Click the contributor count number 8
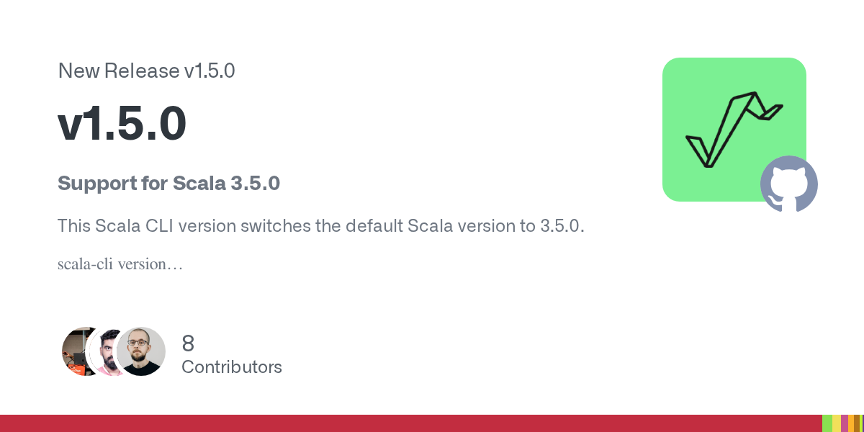 188,343
